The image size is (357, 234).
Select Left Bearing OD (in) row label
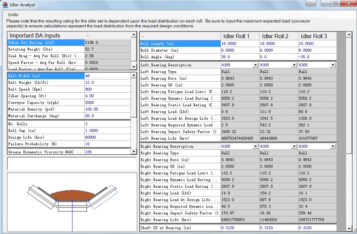coord(180,85)
